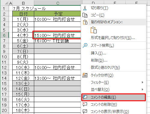Click the date cell 2(火)
Viewport: 150px width, 114px height.
pyautogui.click(x=23, y=24)
